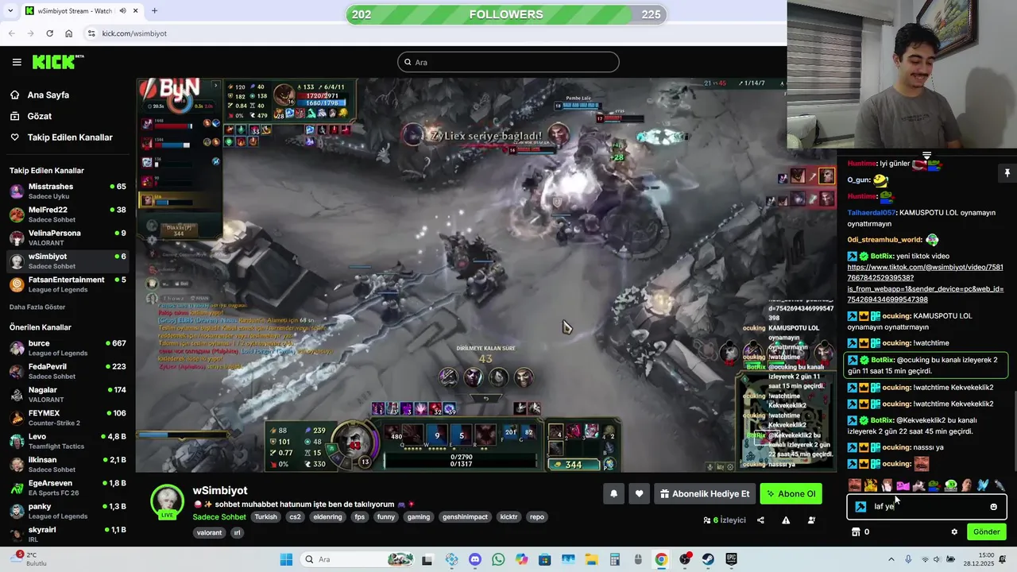Viewport: 1017px width, 572px height.
Task: Click the moderator hammer badge in chat input
Action: (860, 507)
